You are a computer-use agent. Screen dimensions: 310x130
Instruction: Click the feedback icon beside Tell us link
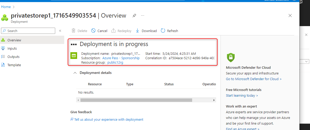(72, 120)
